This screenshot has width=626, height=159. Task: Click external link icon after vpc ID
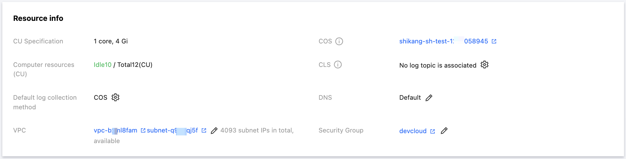(x=143, y=131)
